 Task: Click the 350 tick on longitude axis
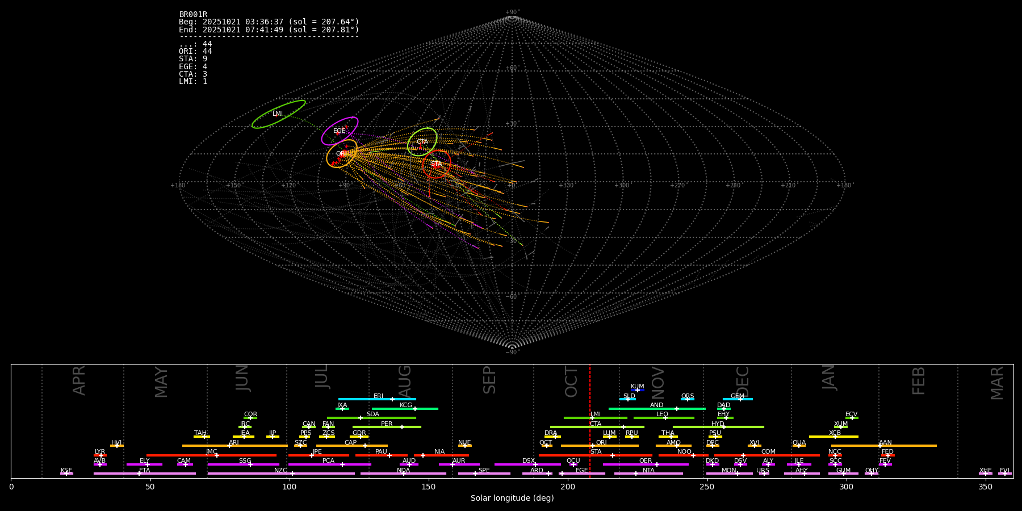pyautogui.click(x=985, y=487)
